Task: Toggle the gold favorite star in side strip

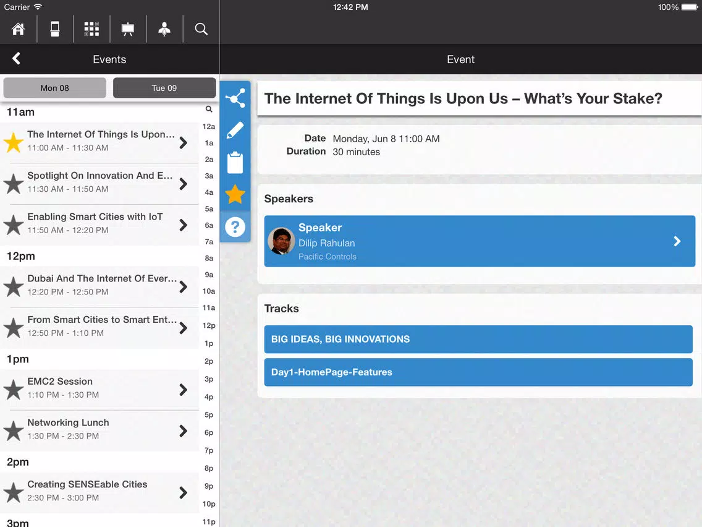Action: point(235,194)
